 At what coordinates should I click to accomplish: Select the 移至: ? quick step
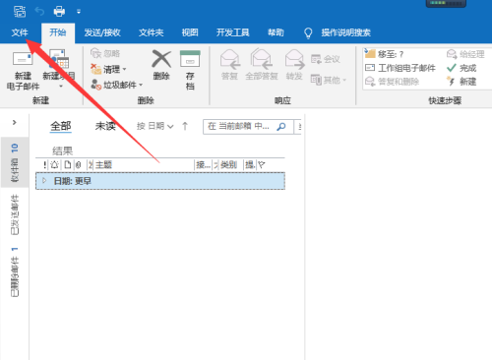click(x=384, y=54)
